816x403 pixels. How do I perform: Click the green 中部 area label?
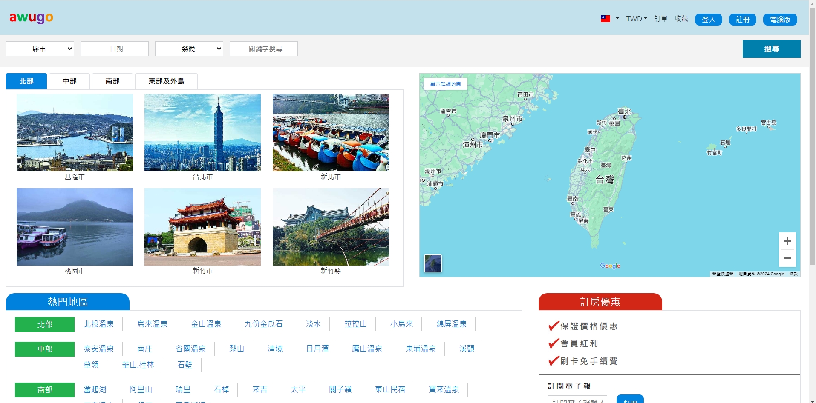click(x=45, y=349)
